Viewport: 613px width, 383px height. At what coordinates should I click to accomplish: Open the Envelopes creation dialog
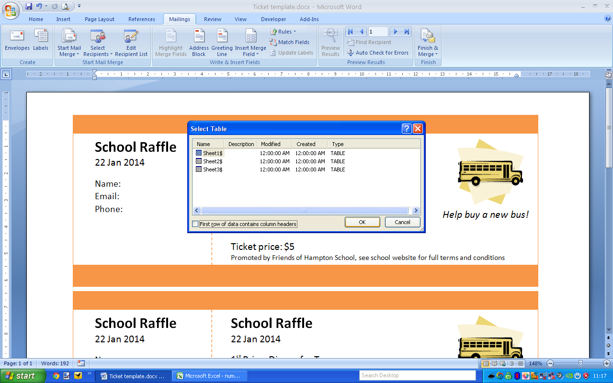click(x=17, y=42)
